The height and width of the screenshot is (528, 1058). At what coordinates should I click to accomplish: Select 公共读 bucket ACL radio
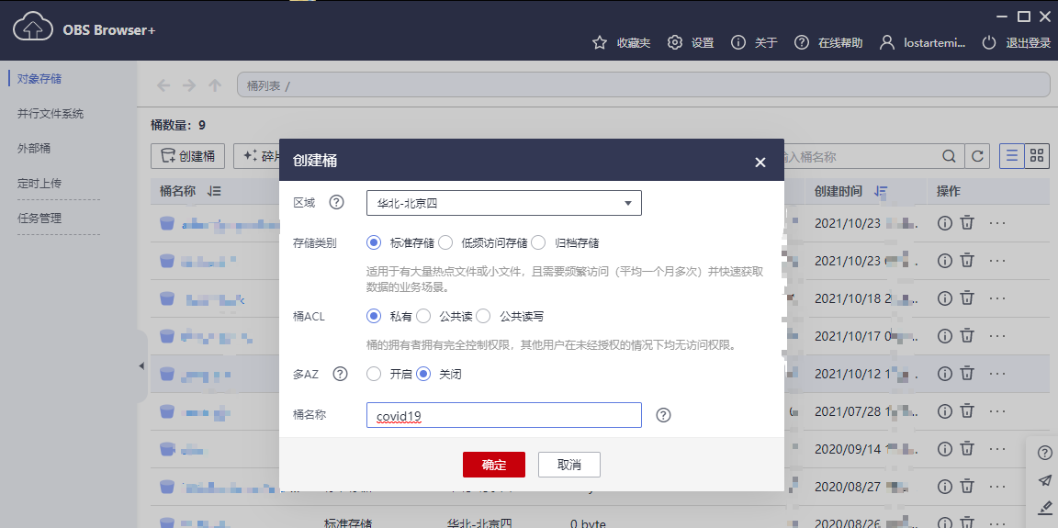point(423,316)
